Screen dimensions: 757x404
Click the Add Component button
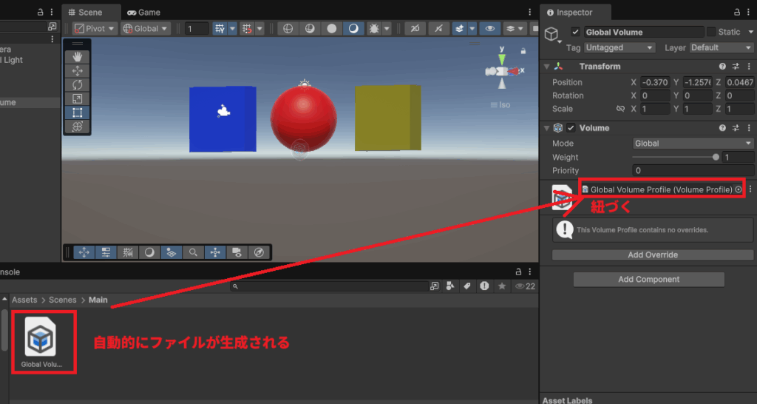[x=648, y=280]
